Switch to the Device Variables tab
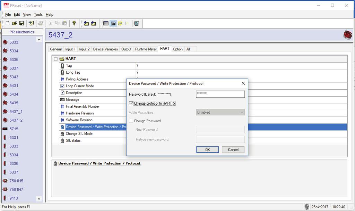 (x=105, y=49)
